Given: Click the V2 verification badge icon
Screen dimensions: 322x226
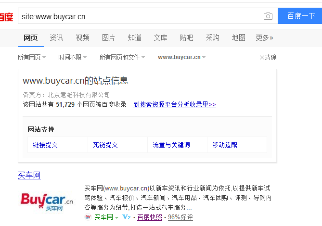Looking at the screenshot, I should pos(126,217).
